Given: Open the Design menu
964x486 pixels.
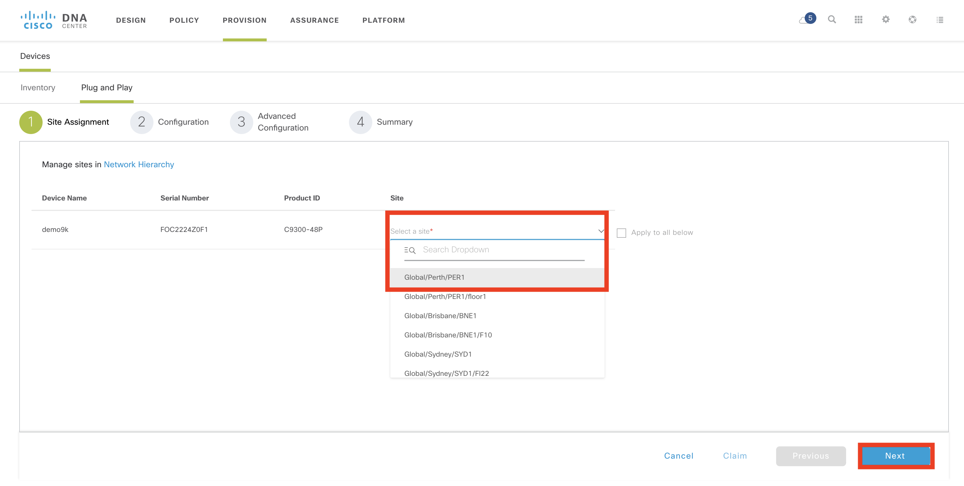Looking at the screenshot, I should click(131, 20).
